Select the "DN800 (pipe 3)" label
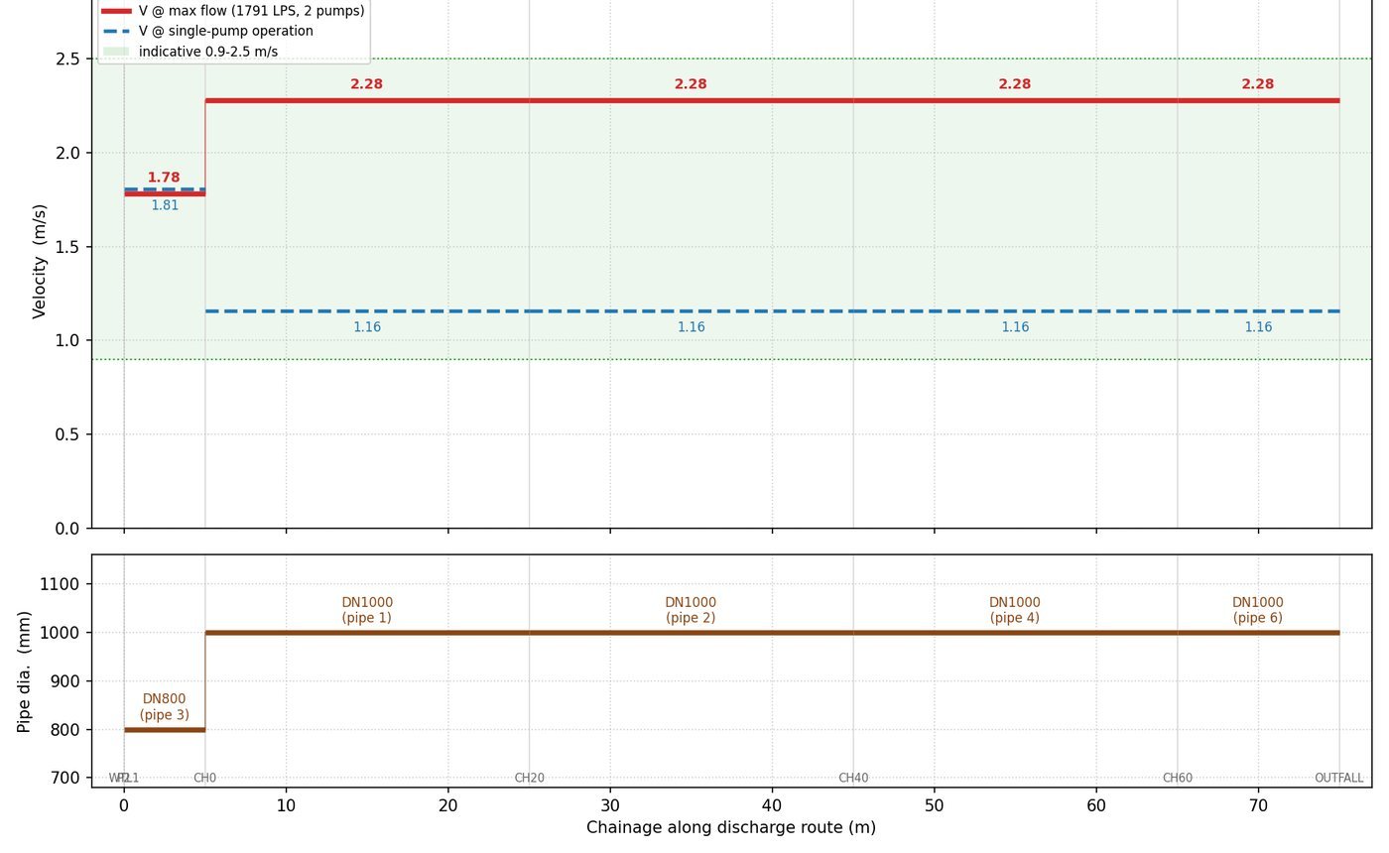Viewport: 1389px width, 853px height. click(165, 707)
